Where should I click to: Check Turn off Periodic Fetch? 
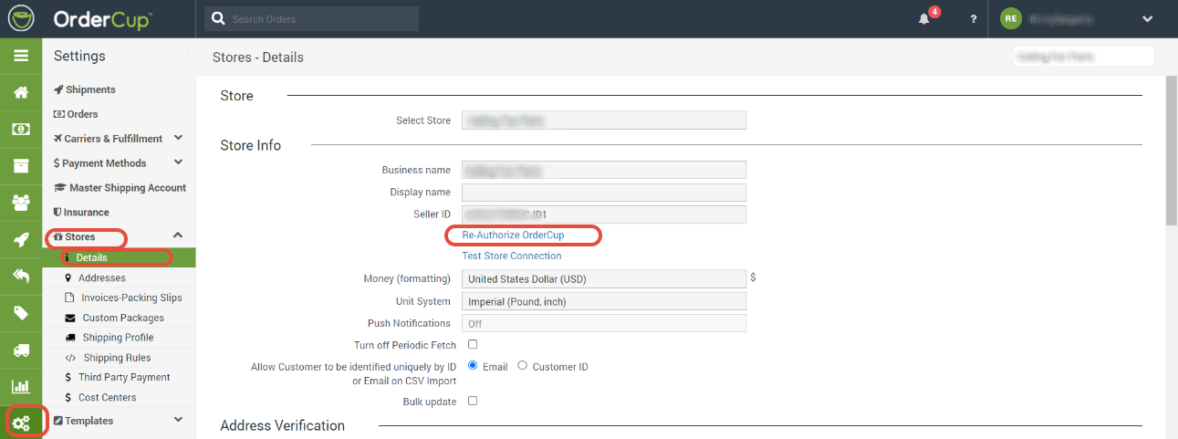(x=473, y=345)
